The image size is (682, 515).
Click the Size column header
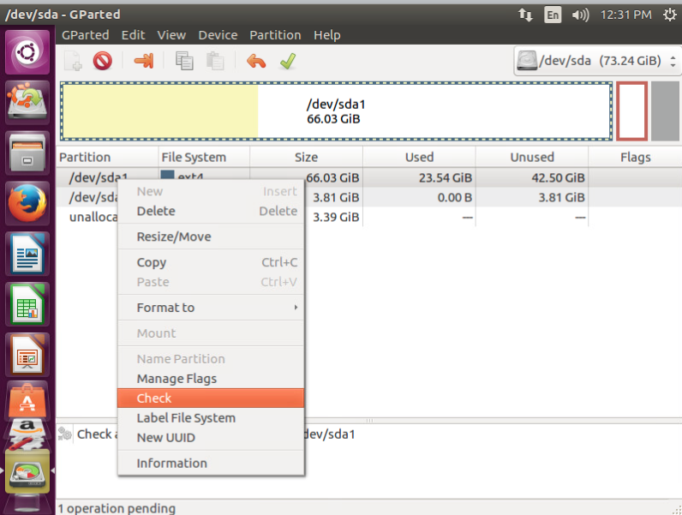point(306,157)
